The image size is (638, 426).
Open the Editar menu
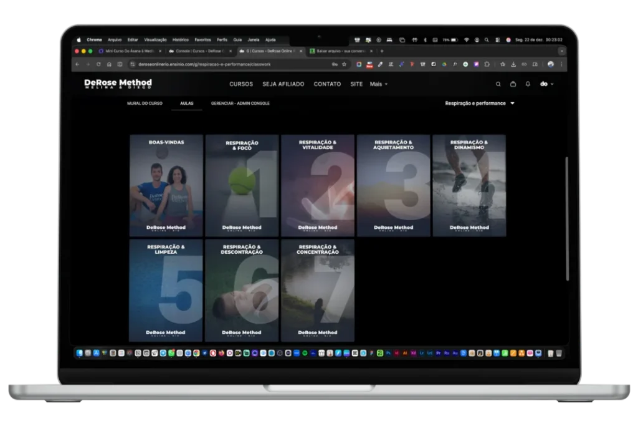tap(133, 40)
